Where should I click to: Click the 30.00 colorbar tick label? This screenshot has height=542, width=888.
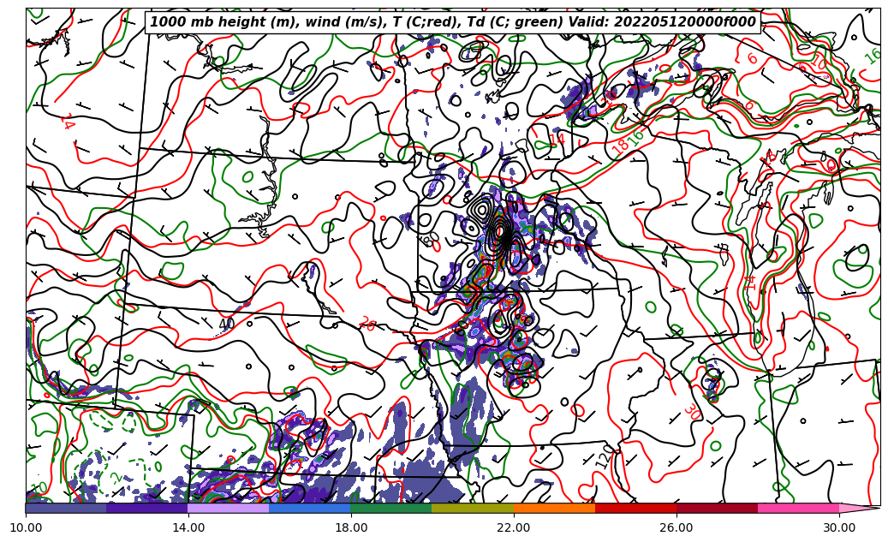pyautogui.click(x=839, y=527)
